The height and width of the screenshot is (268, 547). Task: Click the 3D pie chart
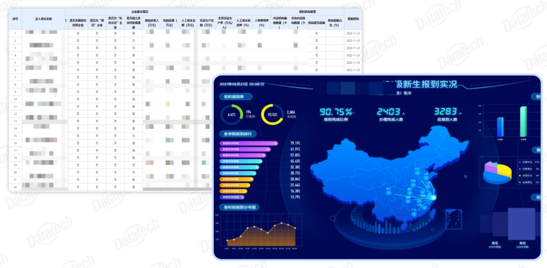point(497,172)
